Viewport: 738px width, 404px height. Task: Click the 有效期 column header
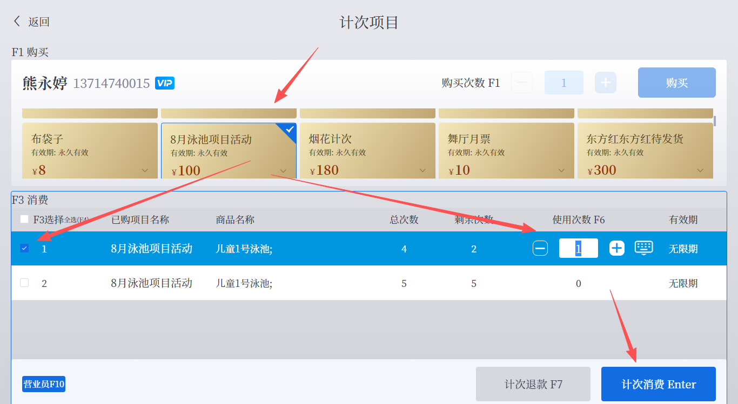tap(683, 220)
